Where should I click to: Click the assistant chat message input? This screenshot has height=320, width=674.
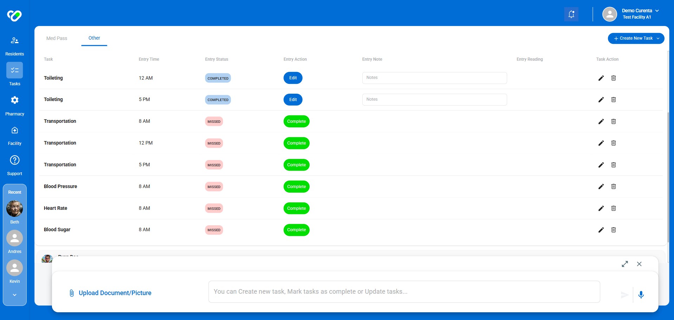(404, 292)
